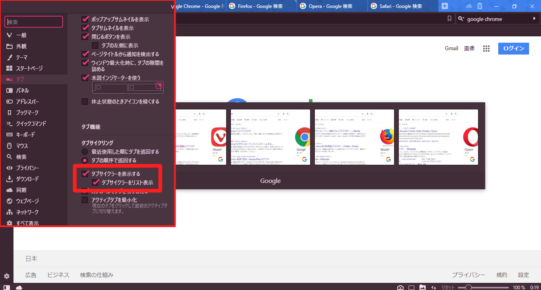The image size is (541, 290).
Task: Open the Google apps launcher grid
Action: coord(486,48)
